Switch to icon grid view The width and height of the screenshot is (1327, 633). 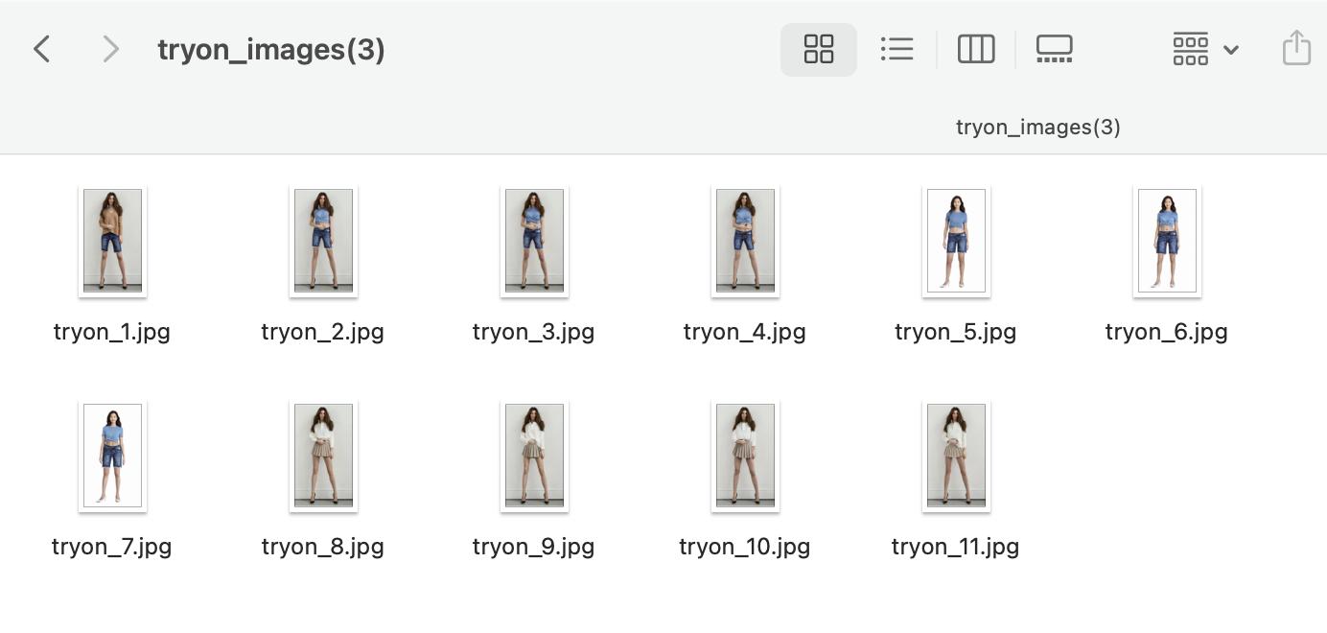point(818,49)
